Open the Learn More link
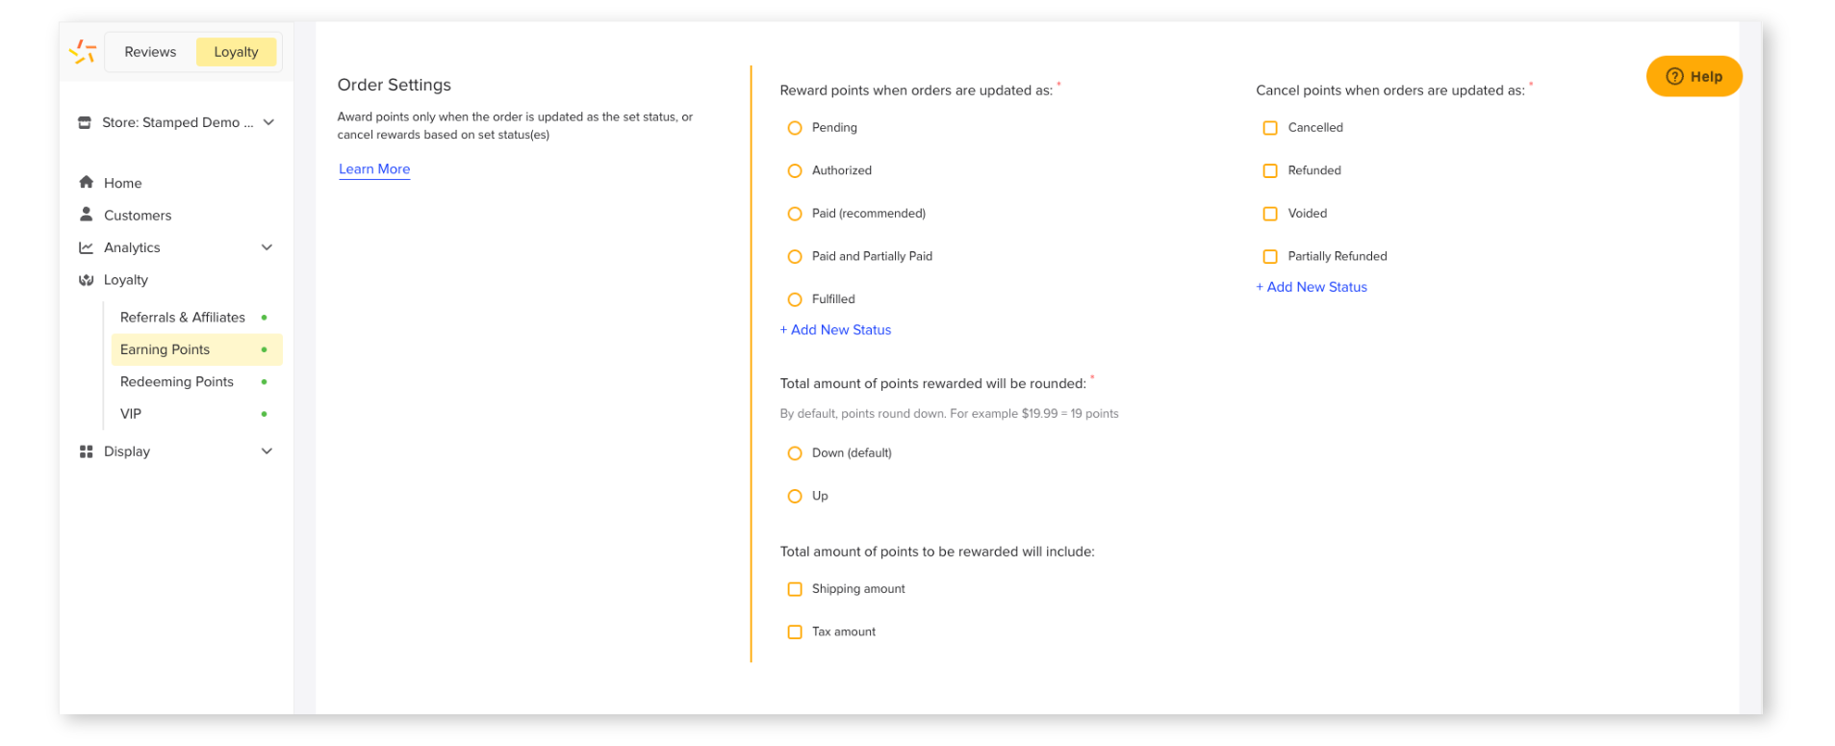Image resolution: width=1835 pixels, height=746 pixels. [374, 169]
